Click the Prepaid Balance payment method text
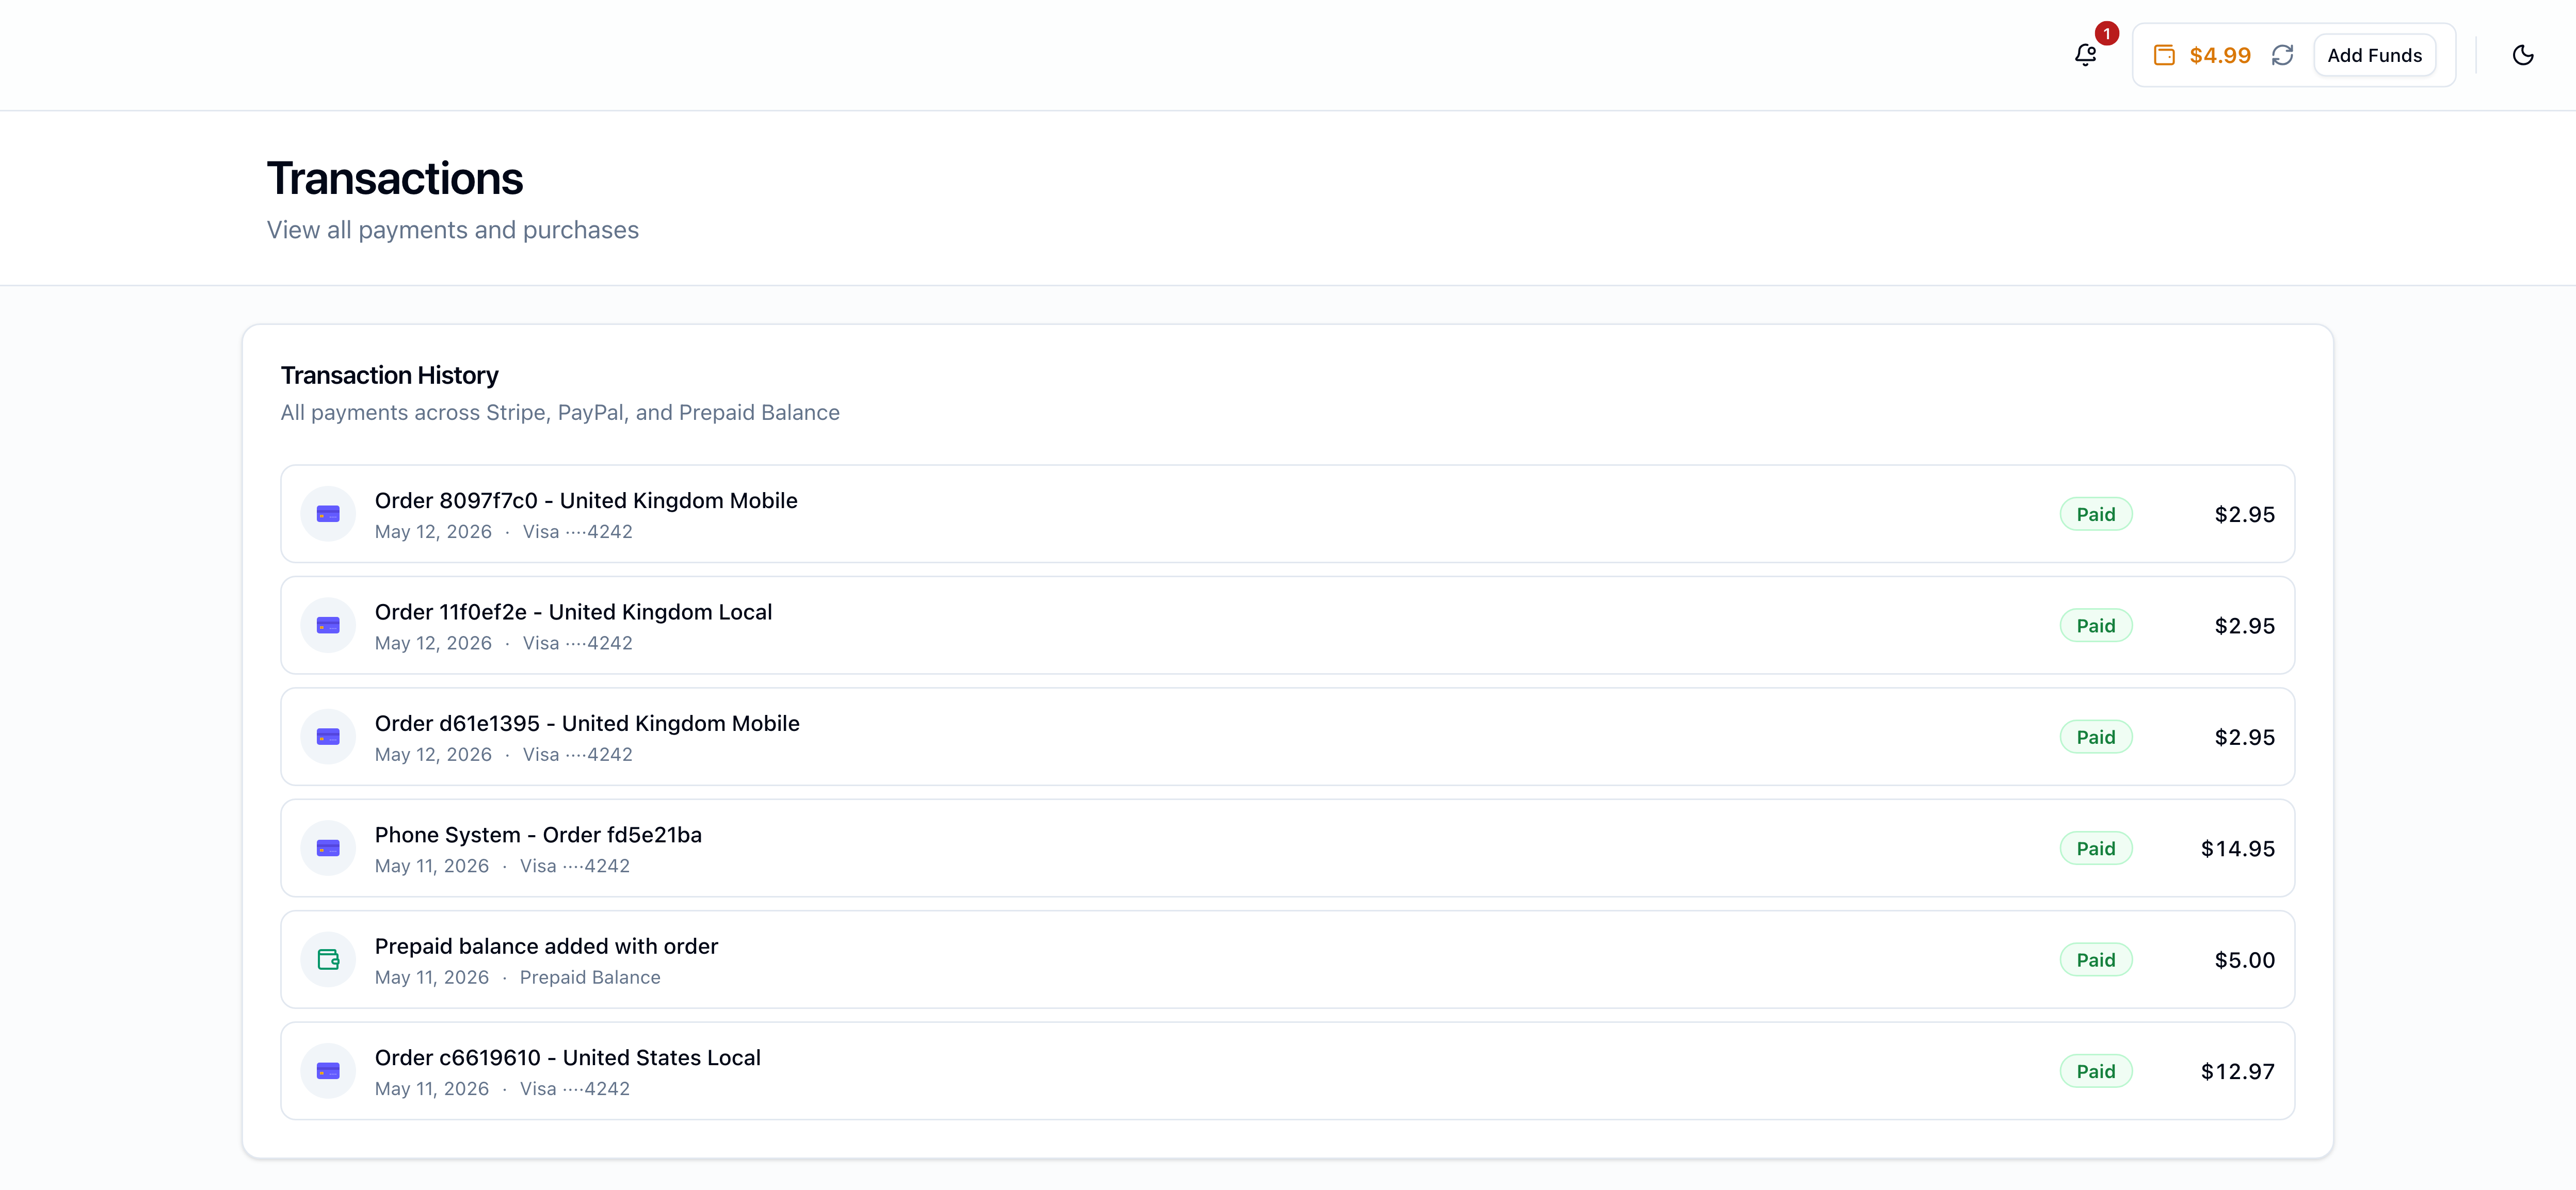2576x1190 pixels. (590, 978)
